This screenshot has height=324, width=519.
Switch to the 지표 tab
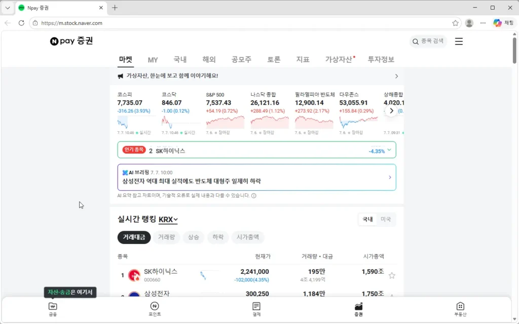click(303, 60)
